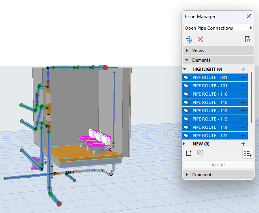Click the red Delete Issue X icon
The width and height of the screenshot is (259, 213).
click(x=200, y=39)
